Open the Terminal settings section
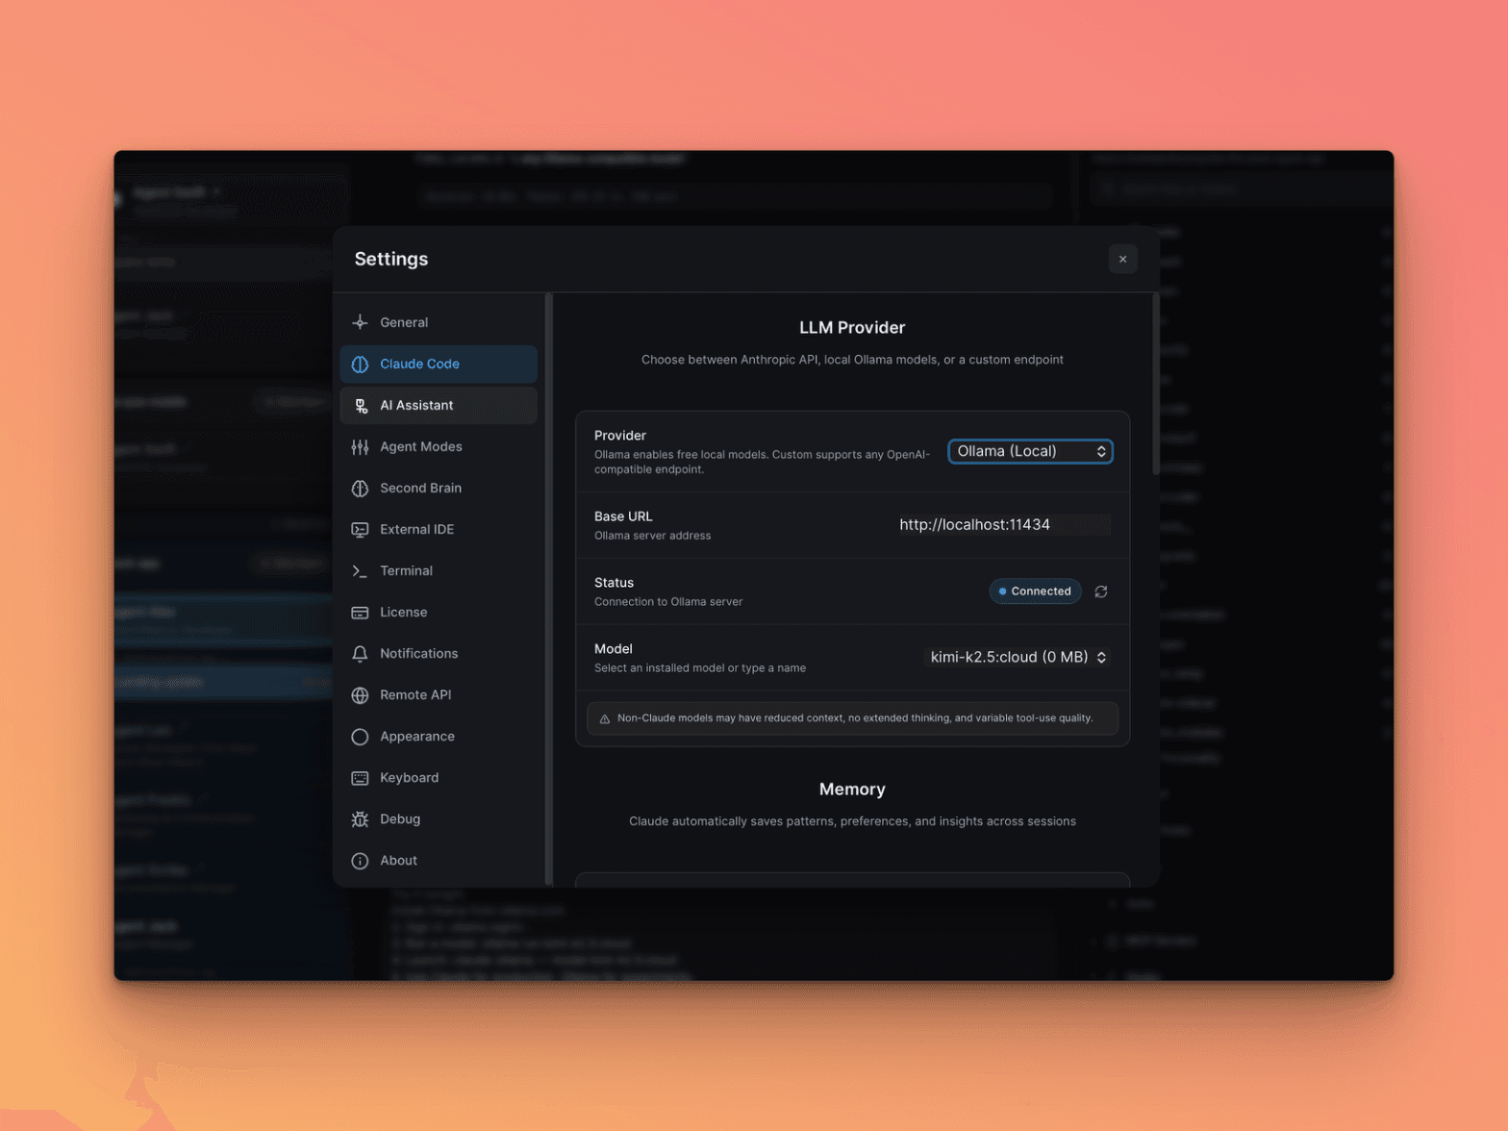Viewport: 1508px width, 1131px height. (439, 571)
